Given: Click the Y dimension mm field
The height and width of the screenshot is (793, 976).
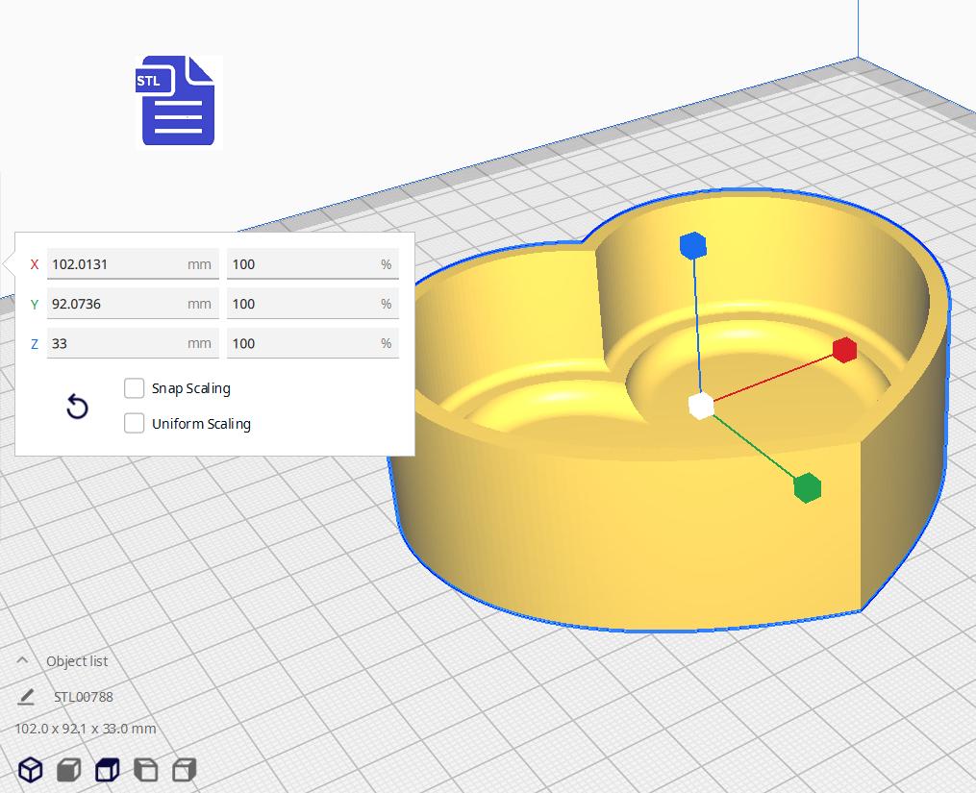Looking at the screenshot, I should 115,304.
